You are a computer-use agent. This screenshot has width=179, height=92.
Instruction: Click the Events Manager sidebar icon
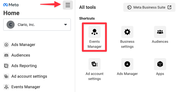click(6, 87)
